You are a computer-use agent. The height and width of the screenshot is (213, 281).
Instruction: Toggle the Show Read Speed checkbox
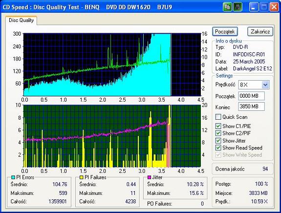click(x=218, y=148)
